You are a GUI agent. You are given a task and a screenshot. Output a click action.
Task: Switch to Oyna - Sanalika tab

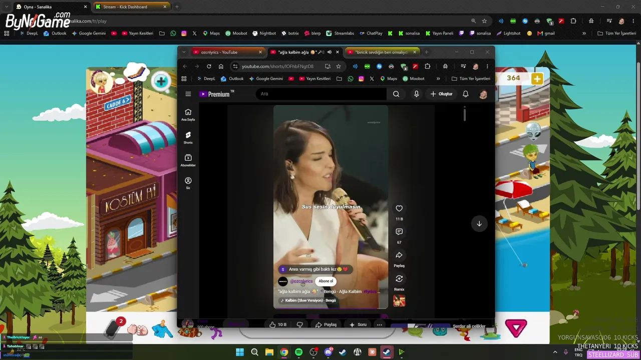pos(51,7)
